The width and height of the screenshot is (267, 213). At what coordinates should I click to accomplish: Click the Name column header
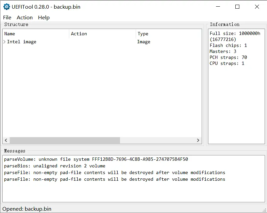click(x=36, y=34)
